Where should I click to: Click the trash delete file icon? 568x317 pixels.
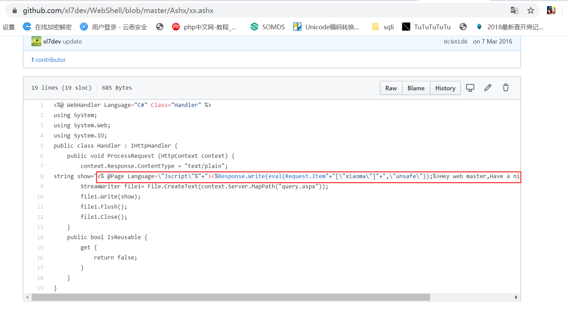click(506, 88)
